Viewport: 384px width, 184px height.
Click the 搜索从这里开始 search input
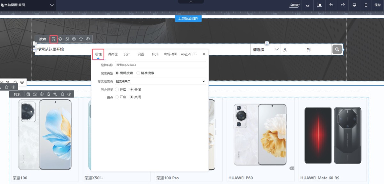[142, 50]
